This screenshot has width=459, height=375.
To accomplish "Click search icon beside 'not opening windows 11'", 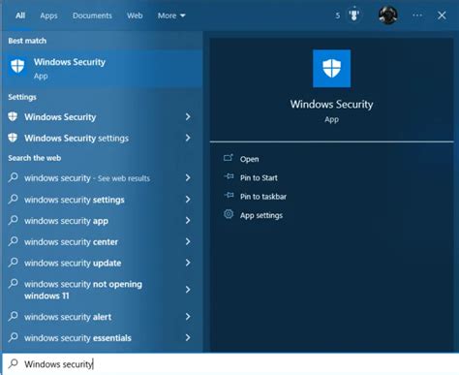I will pyautogui.click(x=13, y=284).
